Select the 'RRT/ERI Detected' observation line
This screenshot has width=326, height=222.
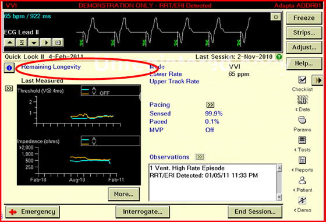click(x=204, y=175)
